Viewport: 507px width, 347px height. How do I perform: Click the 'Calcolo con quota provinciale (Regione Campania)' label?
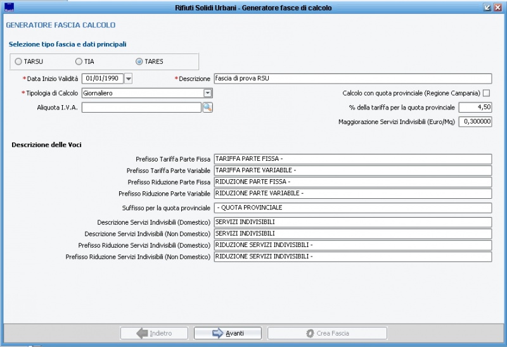(411, 93)
